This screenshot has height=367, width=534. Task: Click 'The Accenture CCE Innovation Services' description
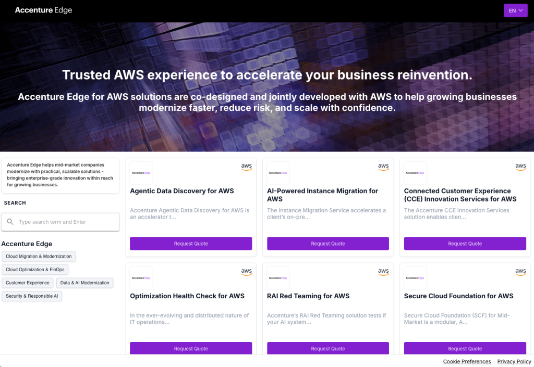(457, 213)
